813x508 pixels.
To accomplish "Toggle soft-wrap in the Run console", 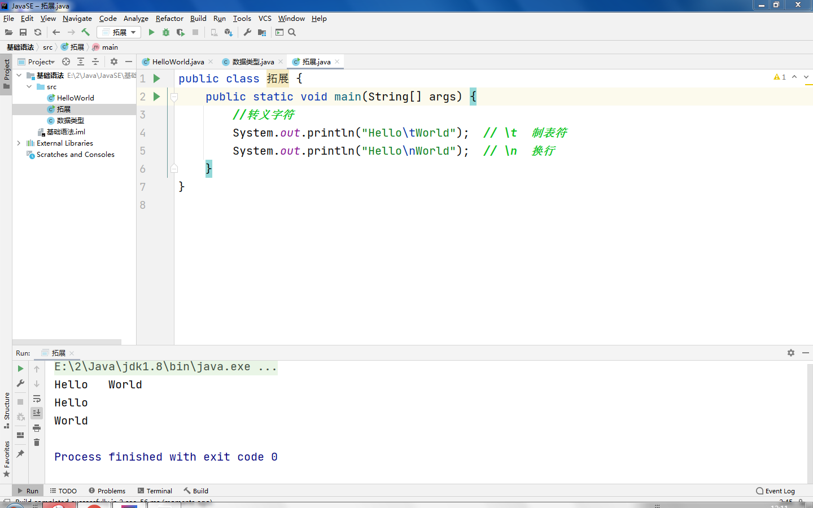I will point(37,399).
